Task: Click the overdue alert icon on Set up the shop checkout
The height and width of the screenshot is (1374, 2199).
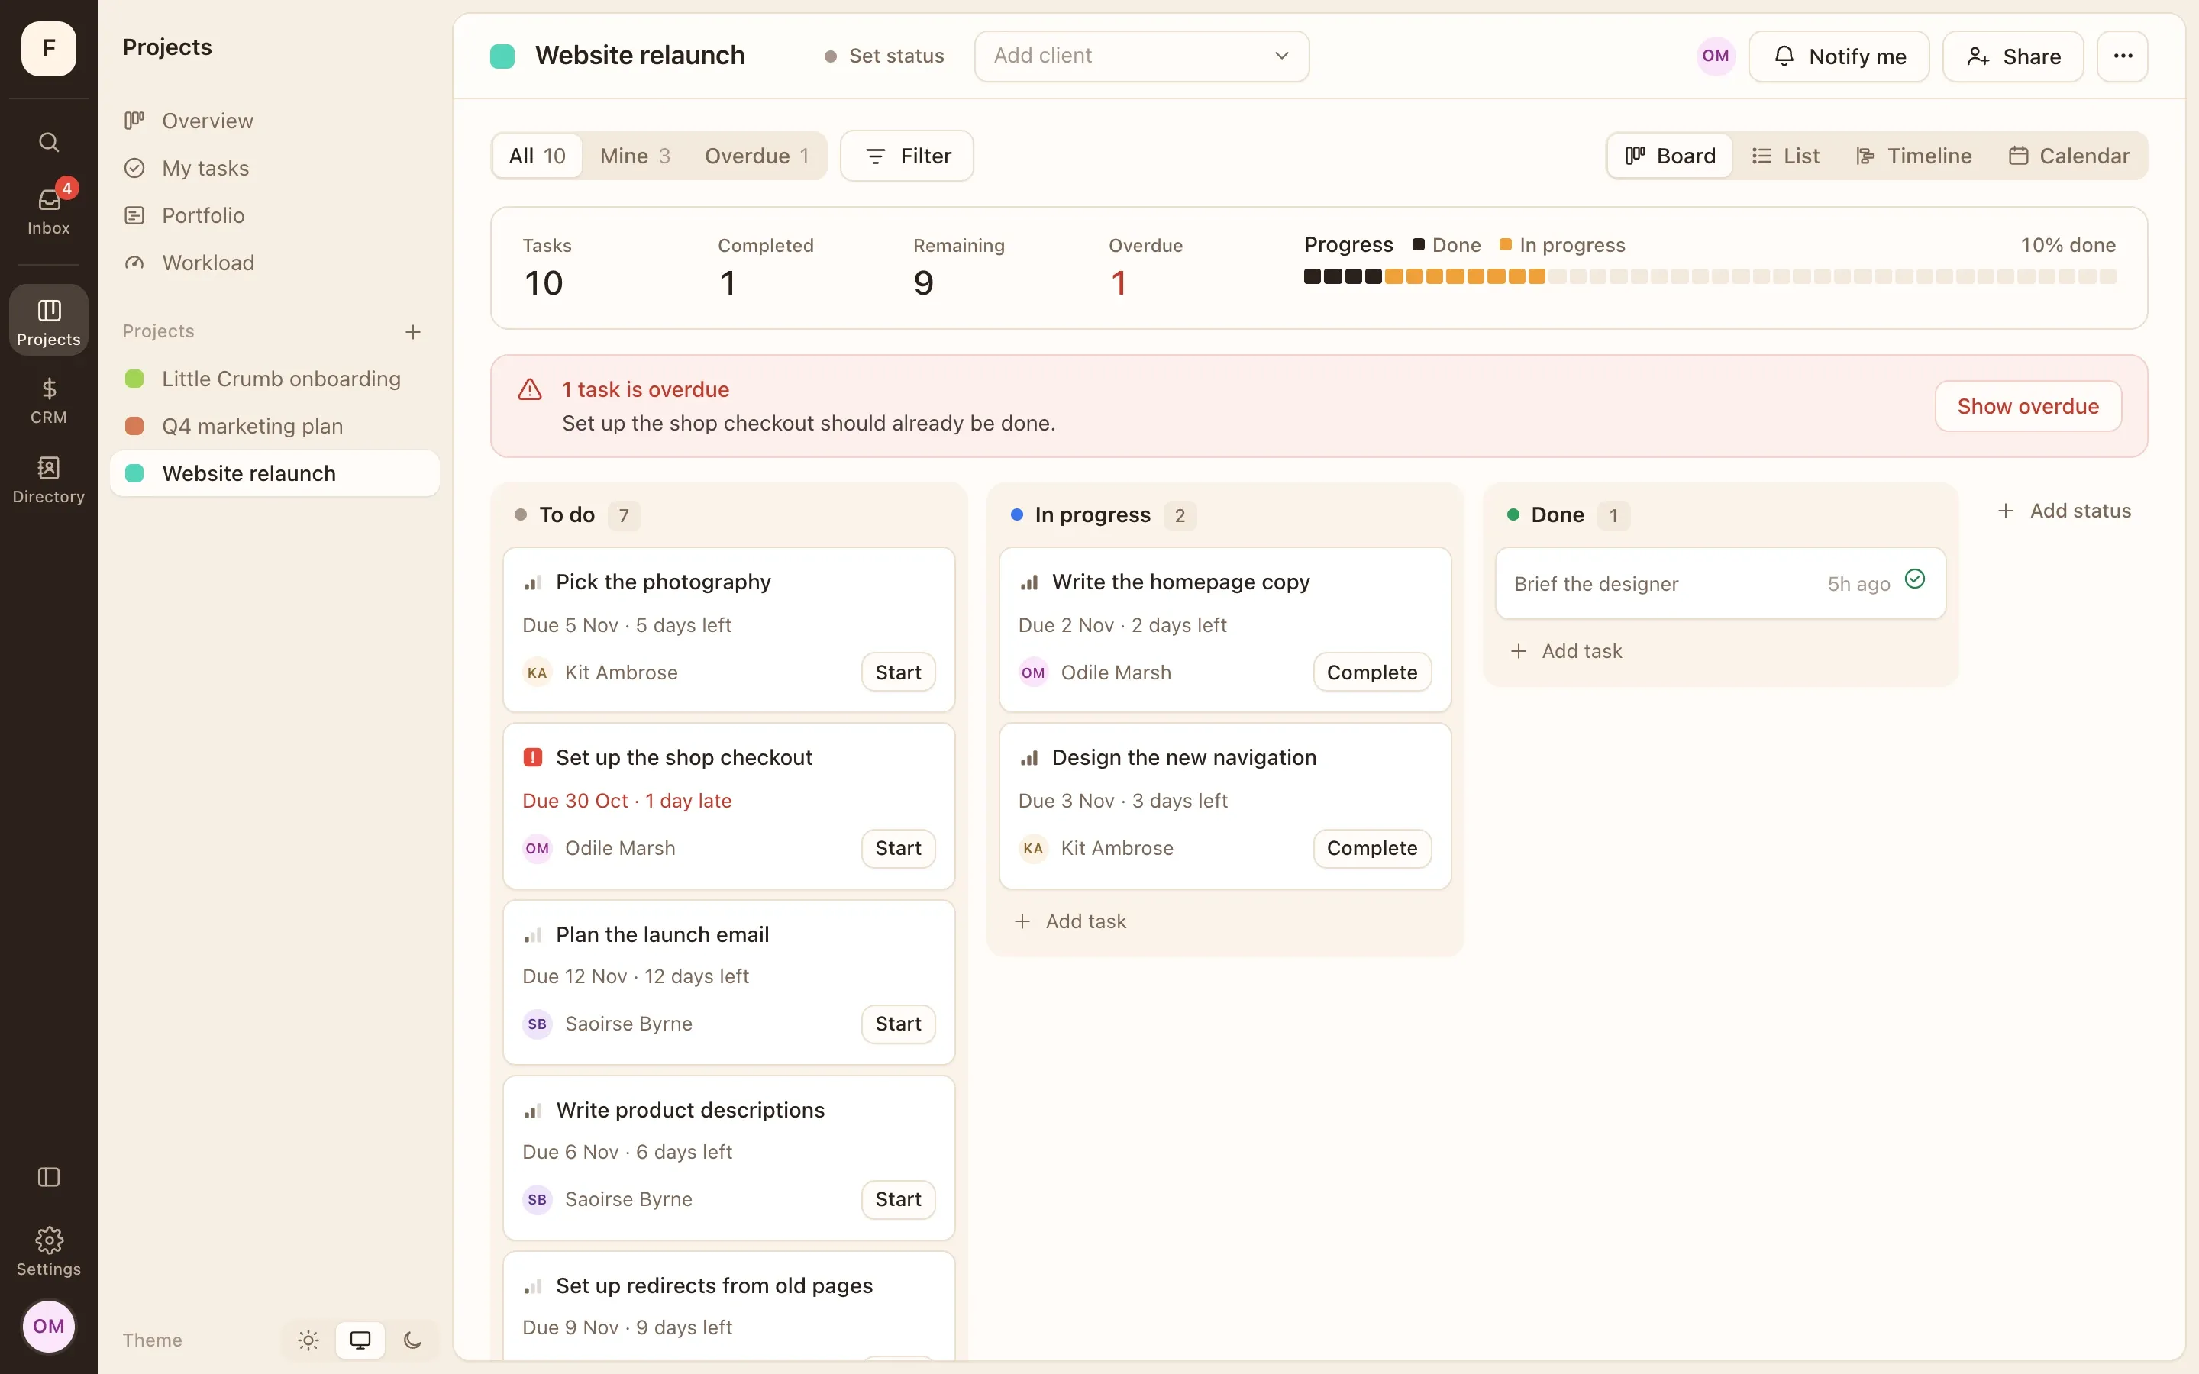Action: tap(532, 757)
